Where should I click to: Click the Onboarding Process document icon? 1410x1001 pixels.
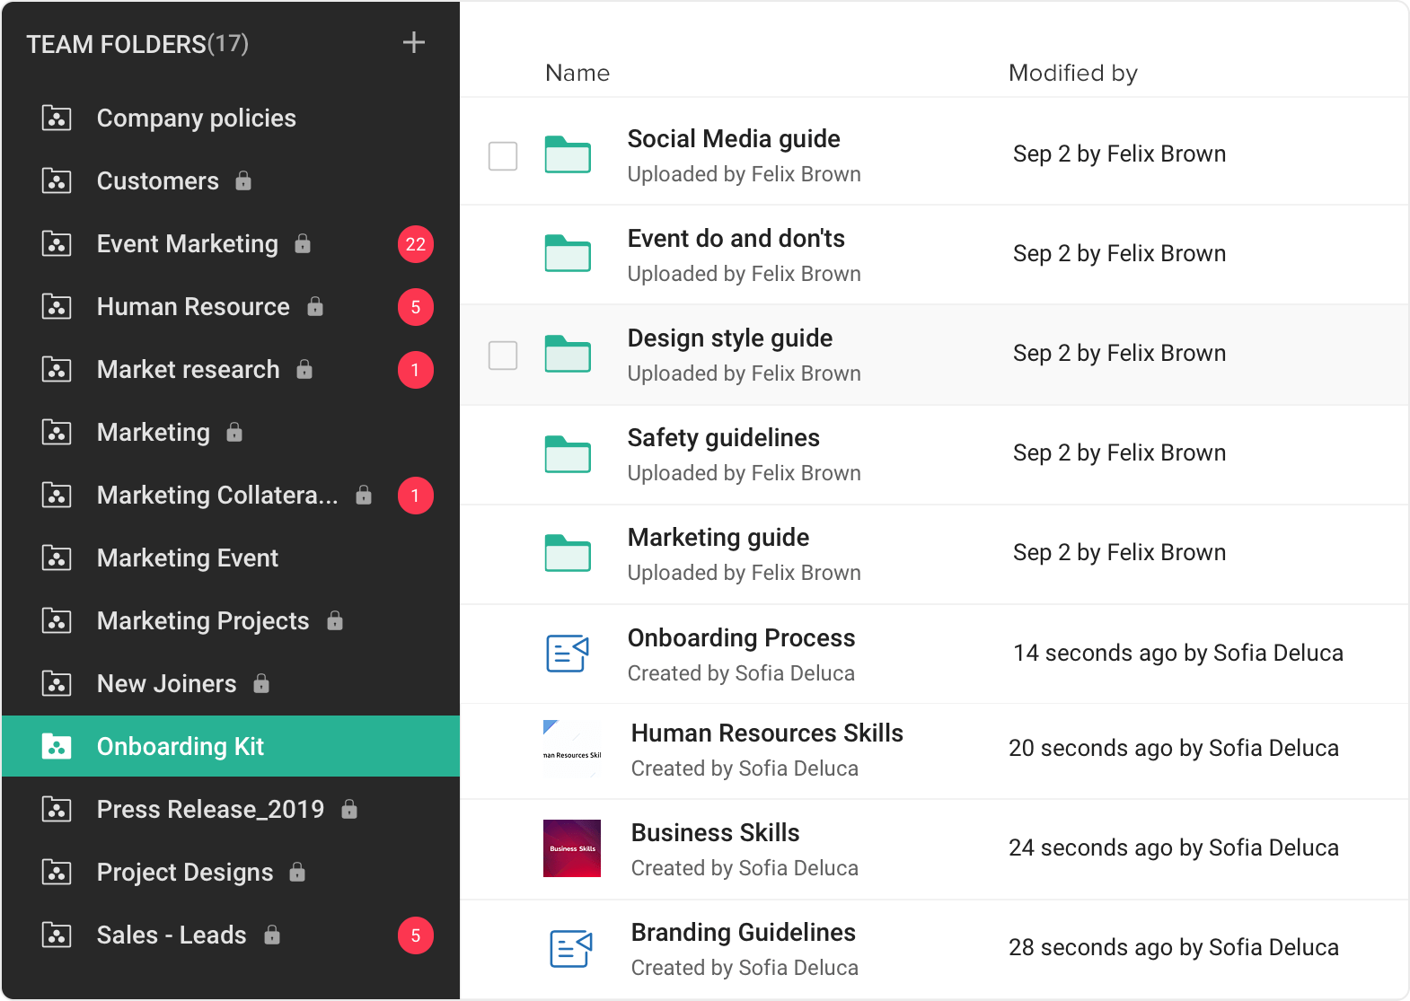pyautogui.click(x=568, y=653)
